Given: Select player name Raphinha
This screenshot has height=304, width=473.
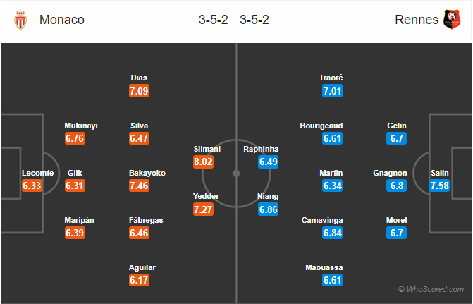Looking at the screenshot, I should click(261, 149).
